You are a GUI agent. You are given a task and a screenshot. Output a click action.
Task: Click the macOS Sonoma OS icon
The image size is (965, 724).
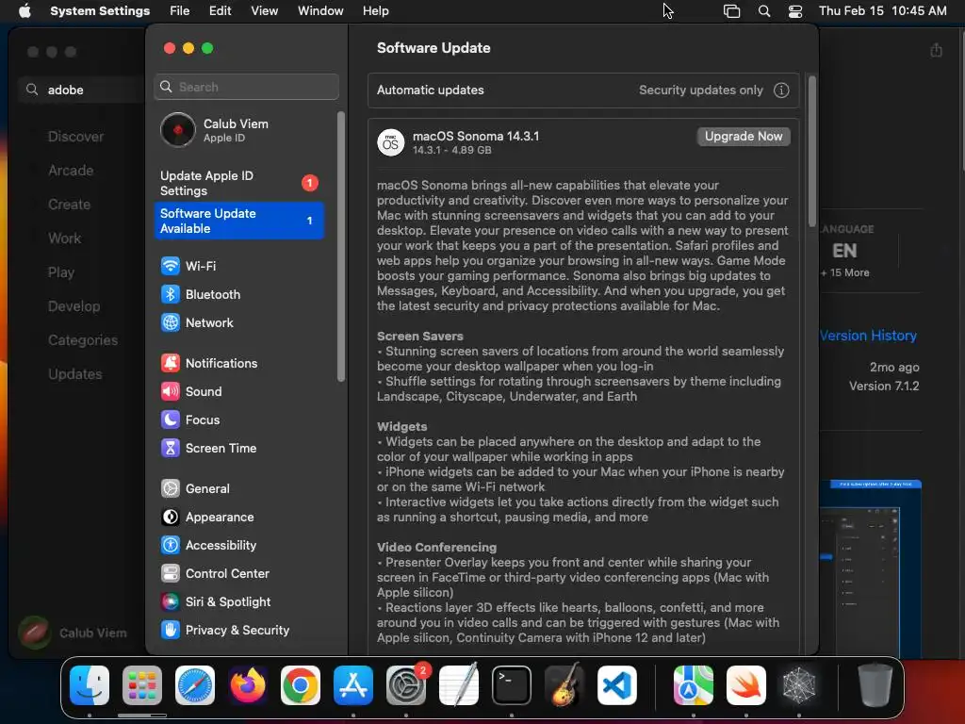pos(390,143)
